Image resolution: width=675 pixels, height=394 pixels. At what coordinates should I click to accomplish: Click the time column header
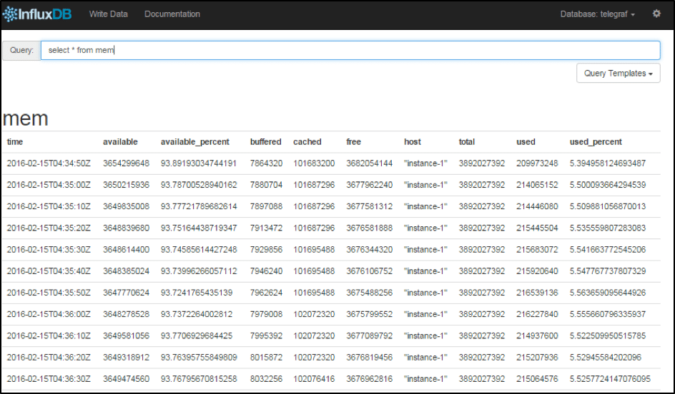pos(15,142)
